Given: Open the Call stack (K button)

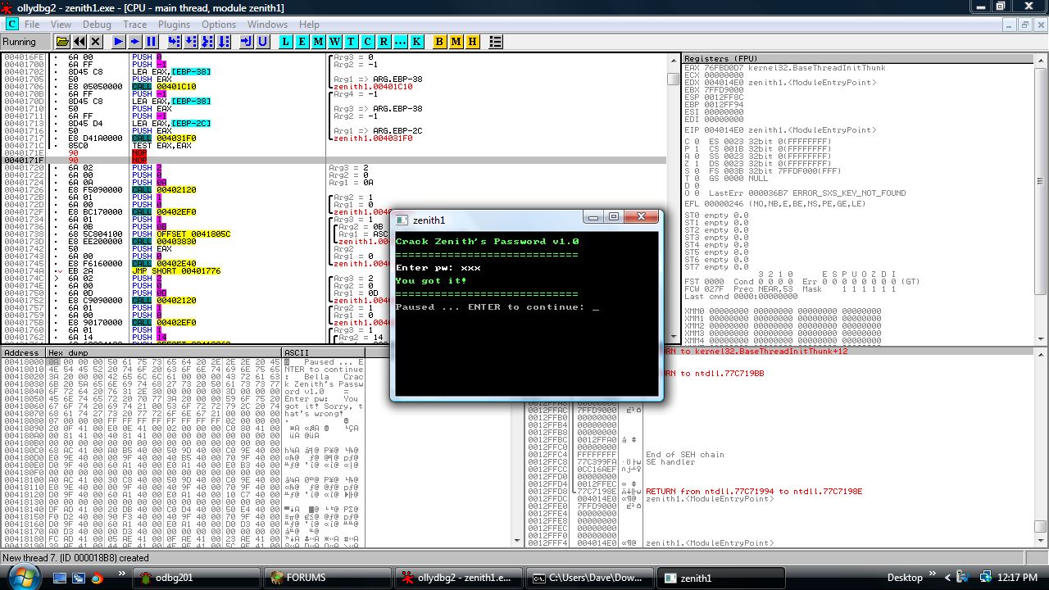Looking at the screenshot, I should pyautogui.click(x=416, y=42).
